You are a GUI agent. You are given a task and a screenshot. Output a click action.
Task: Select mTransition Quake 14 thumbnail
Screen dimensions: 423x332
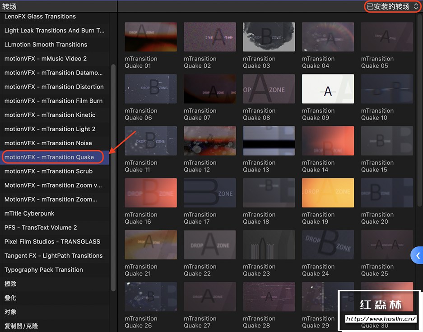point(328,141)
